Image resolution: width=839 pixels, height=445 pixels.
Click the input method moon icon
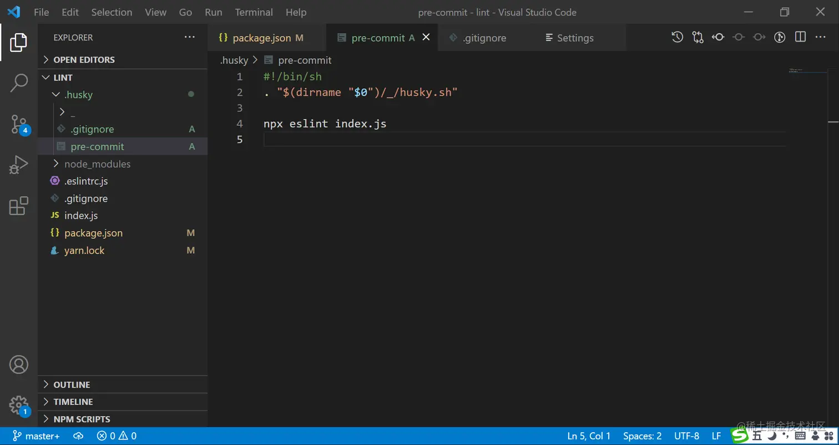771,436
